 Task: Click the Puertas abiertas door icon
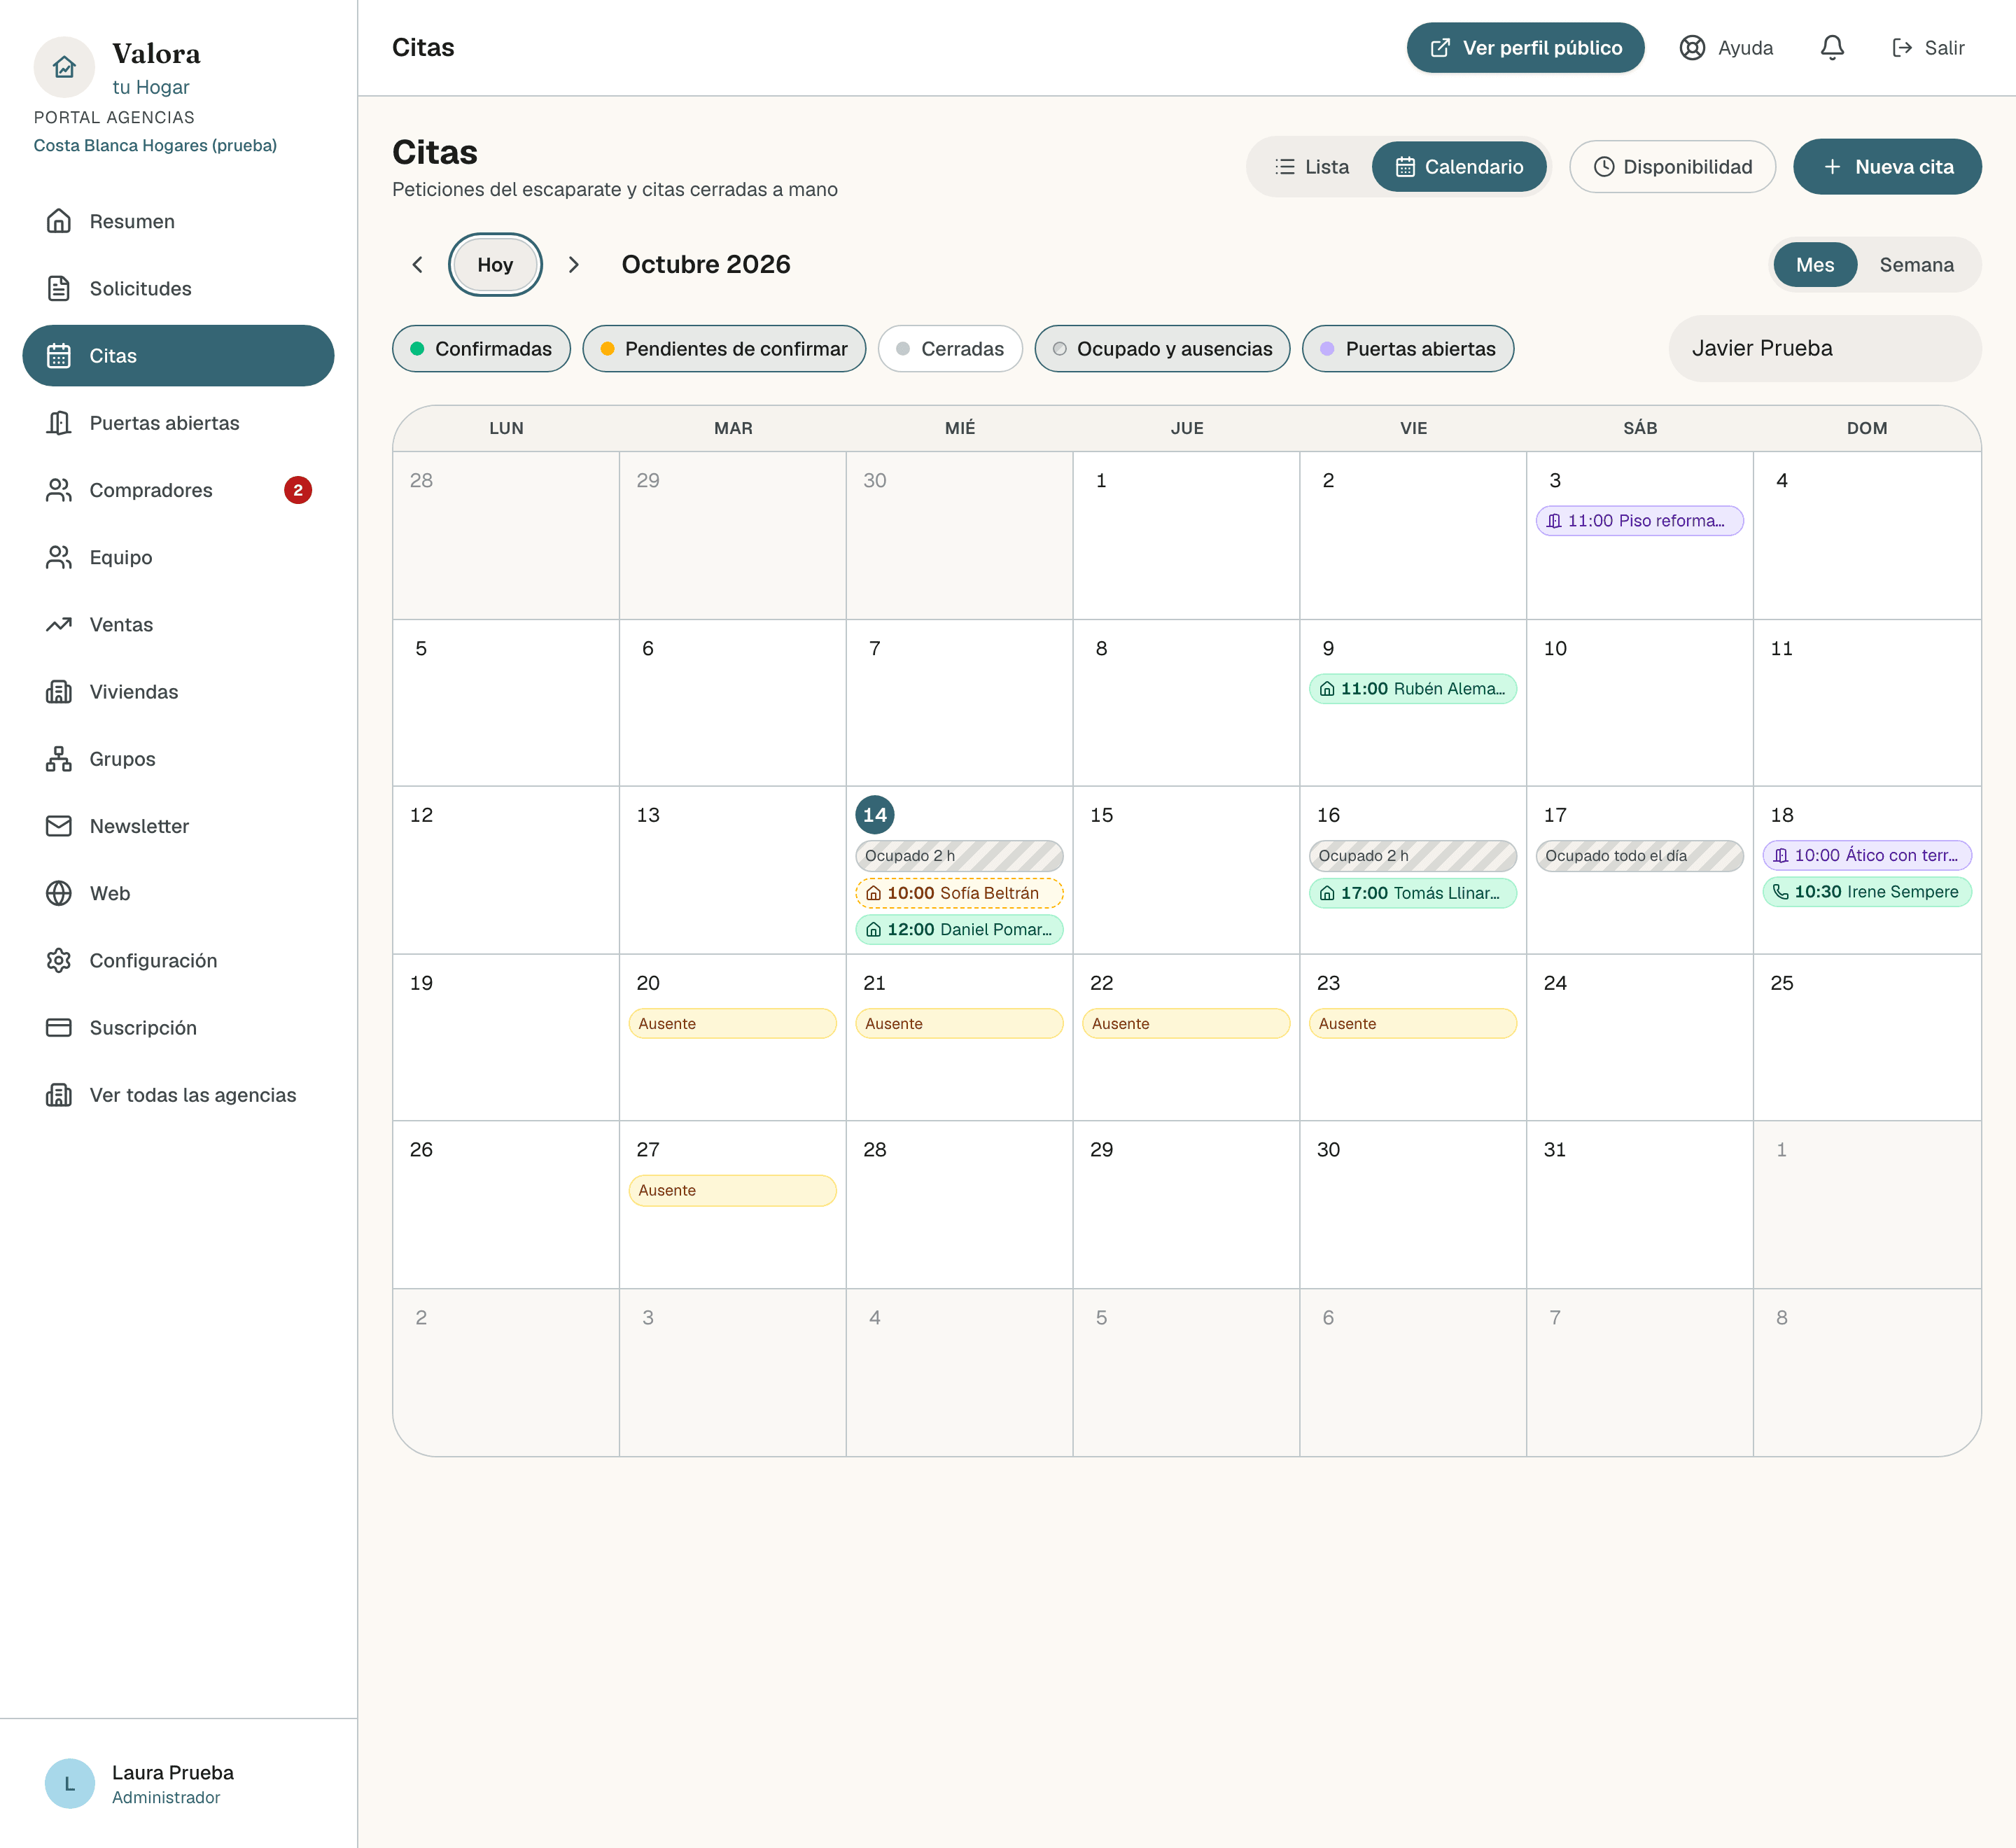point(59,423)
